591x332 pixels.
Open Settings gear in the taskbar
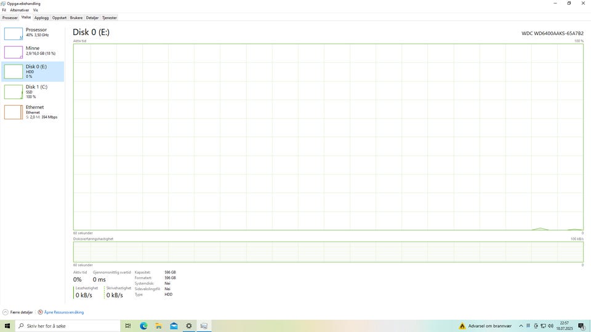tap(189, 326)
